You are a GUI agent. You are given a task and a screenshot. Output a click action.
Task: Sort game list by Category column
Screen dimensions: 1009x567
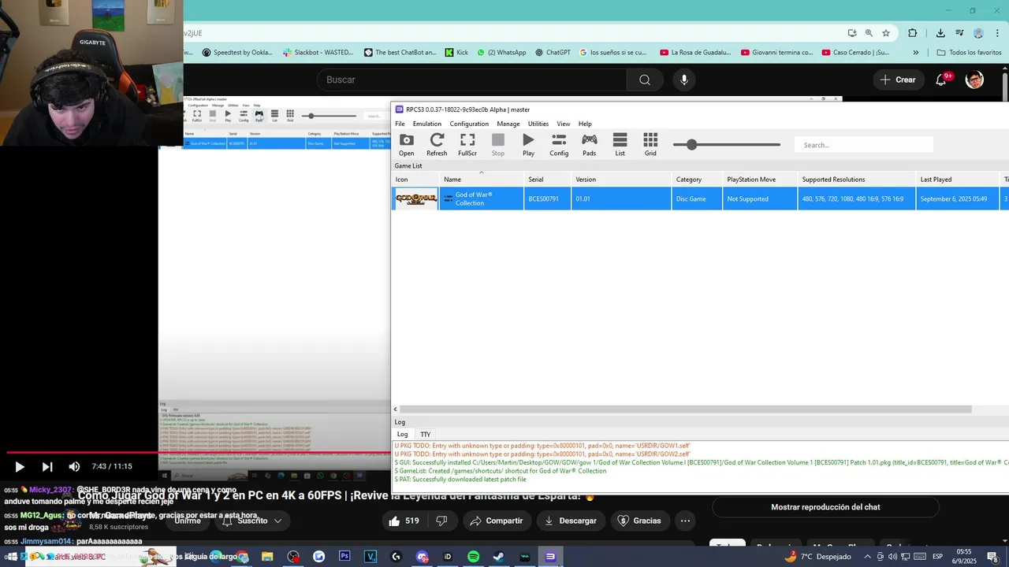pos(697,180)
